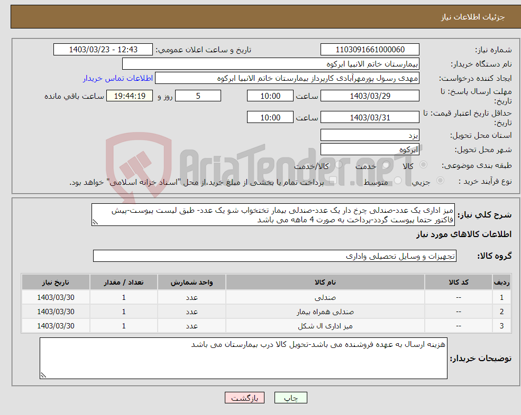Screen dimensions: 521x415
Task: Select the متوسط purchase type radio
Action: click(x=398, y=181)
